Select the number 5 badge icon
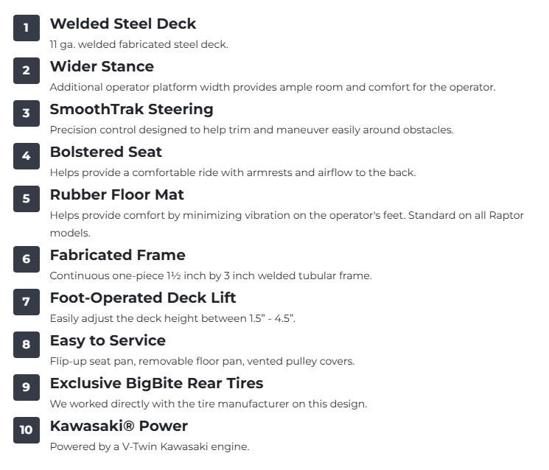Image resolution: width=549 pixels, height=470 pixels. (27, 199)
